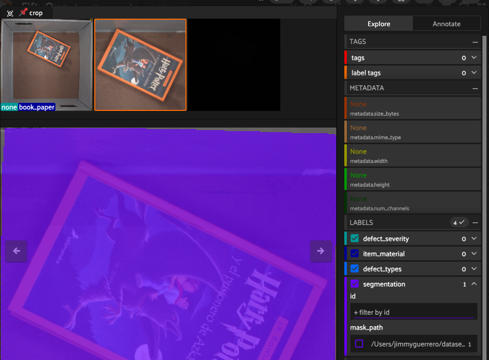This screenshot has width=489, height=360.
Task: Collapse the METADATA section
Action: click(475, 88)
